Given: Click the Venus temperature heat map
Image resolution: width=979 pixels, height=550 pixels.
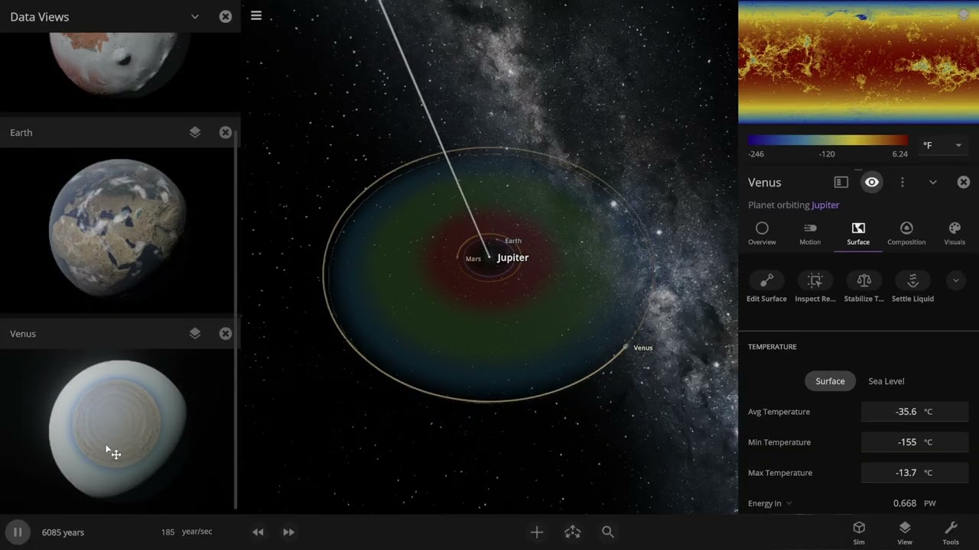Looking at the screenshot, I should click(858, 61).
